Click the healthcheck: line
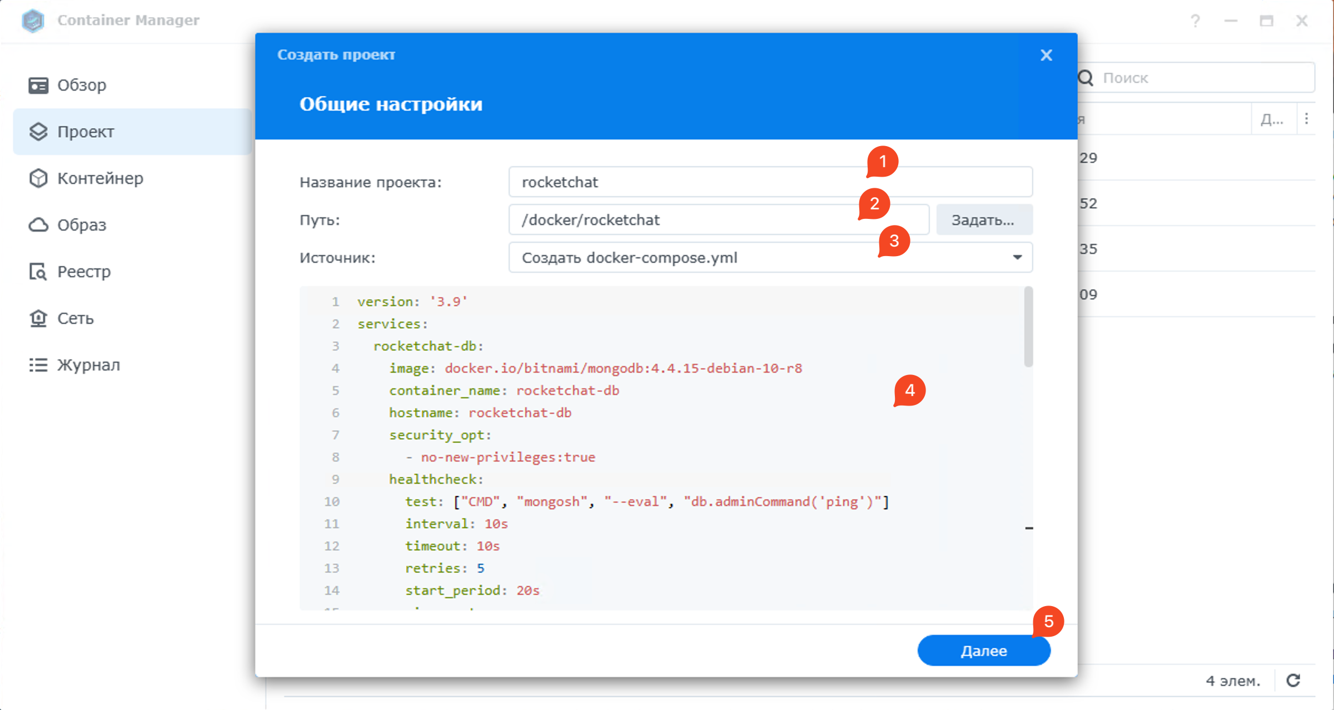Screen dimensions: 1334x710 pos(436,479)
